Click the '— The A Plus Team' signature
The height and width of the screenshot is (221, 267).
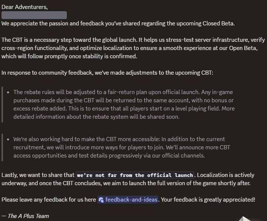pyautogui.click(x=25, y=216)
